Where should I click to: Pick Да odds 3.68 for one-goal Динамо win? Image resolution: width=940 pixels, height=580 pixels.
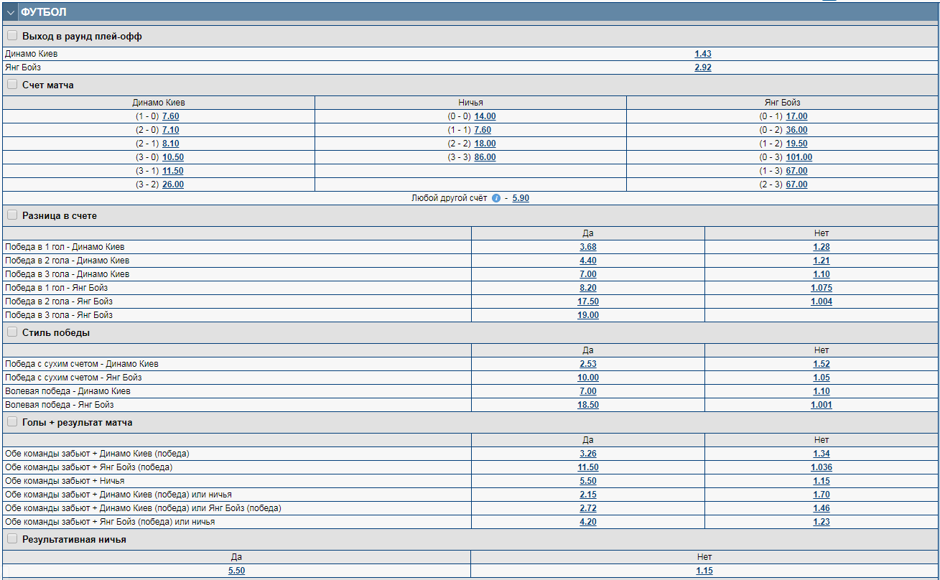pos(587,247)
